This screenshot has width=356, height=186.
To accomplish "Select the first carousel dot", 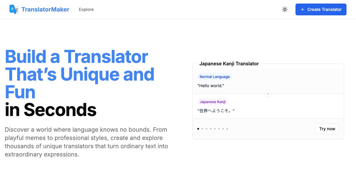I will 198,129.
